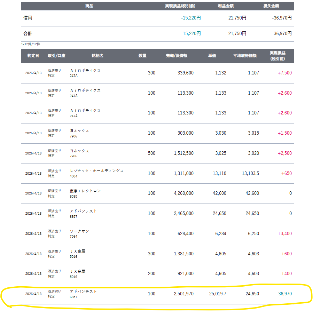This screenshot has width=313, height=311.
Task: Click the 平均取得価額 column header
Action: pyautogui.click(x=245, y=56)
